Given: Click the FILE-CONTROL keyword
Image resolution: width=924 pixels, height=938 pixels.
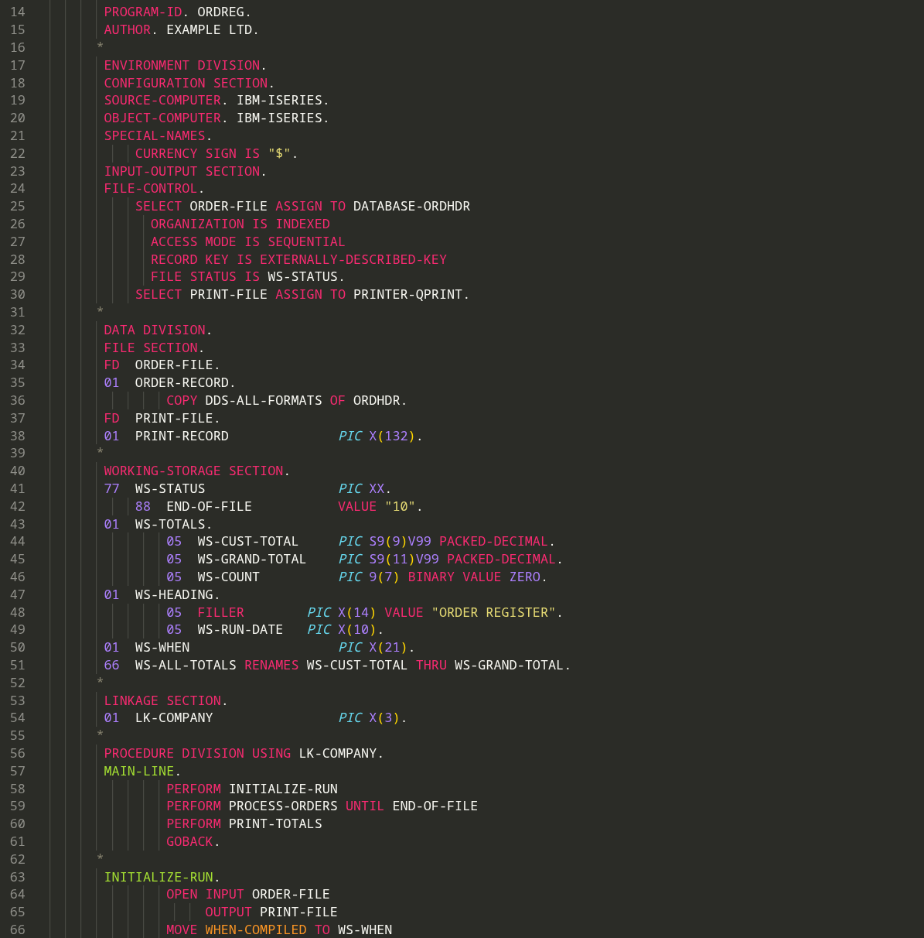Looking at the screenshot, I should (x=151, y=189).
